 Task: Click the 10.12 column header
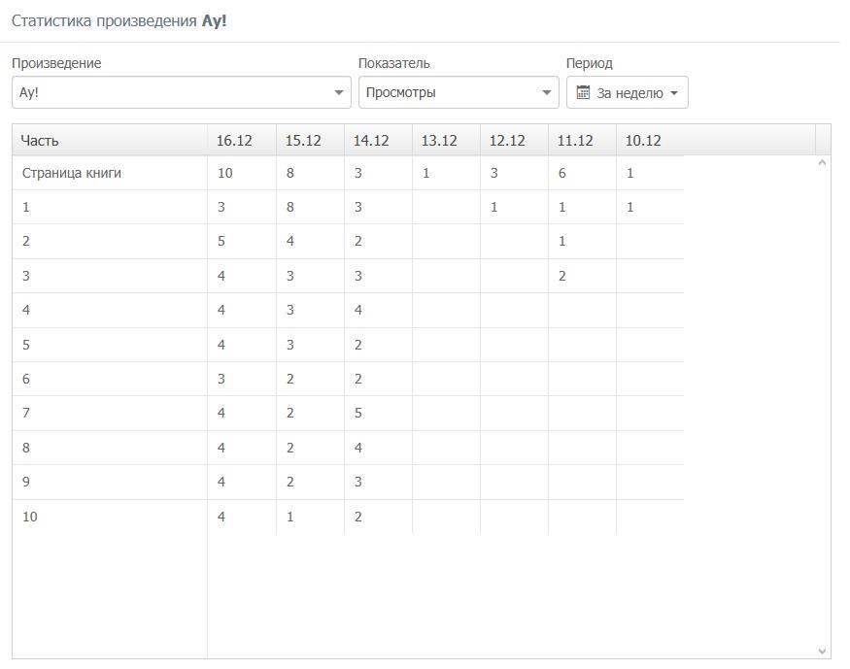click(x=643, y=141)
